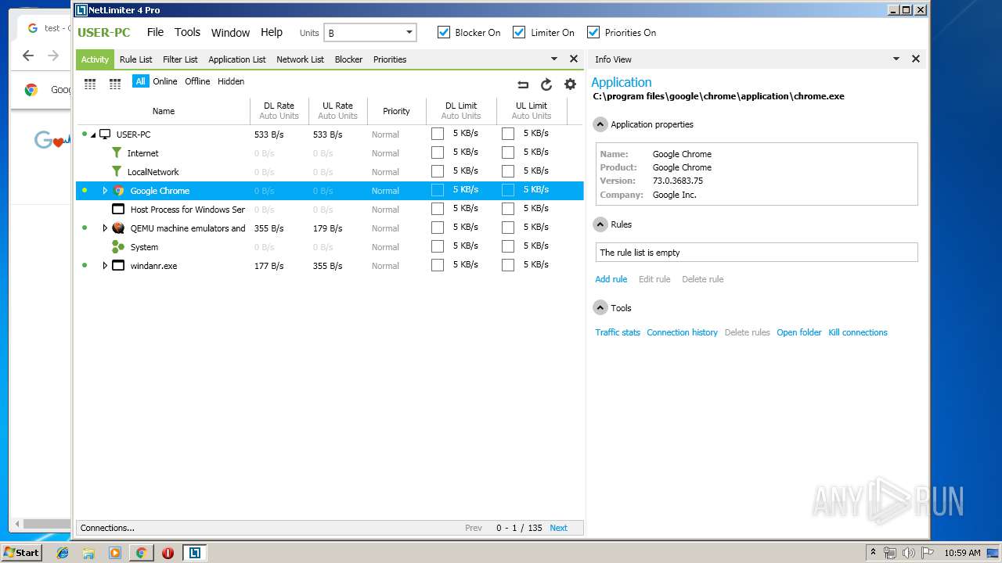This screenshot has width=1002, height=563.
Task: Open the Activity panel tab dropdown arrow
Action: pyautogui.click(x=554, y=59)
